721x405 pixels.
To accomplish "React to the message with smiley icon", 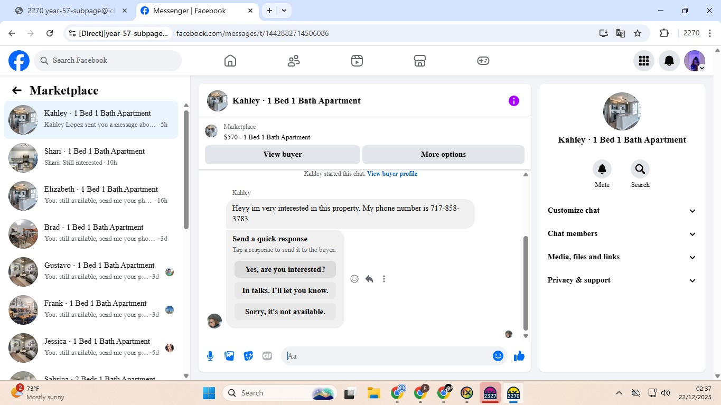I will 354,279.
